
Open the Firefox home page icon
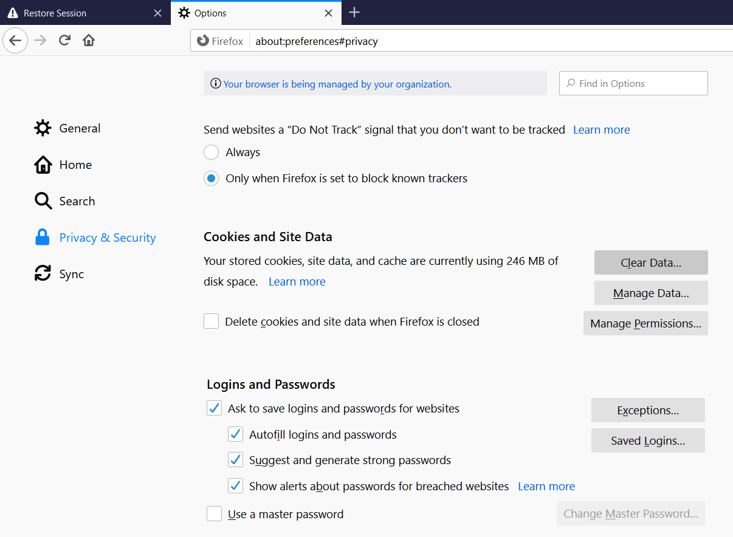[x=89, y=41]
